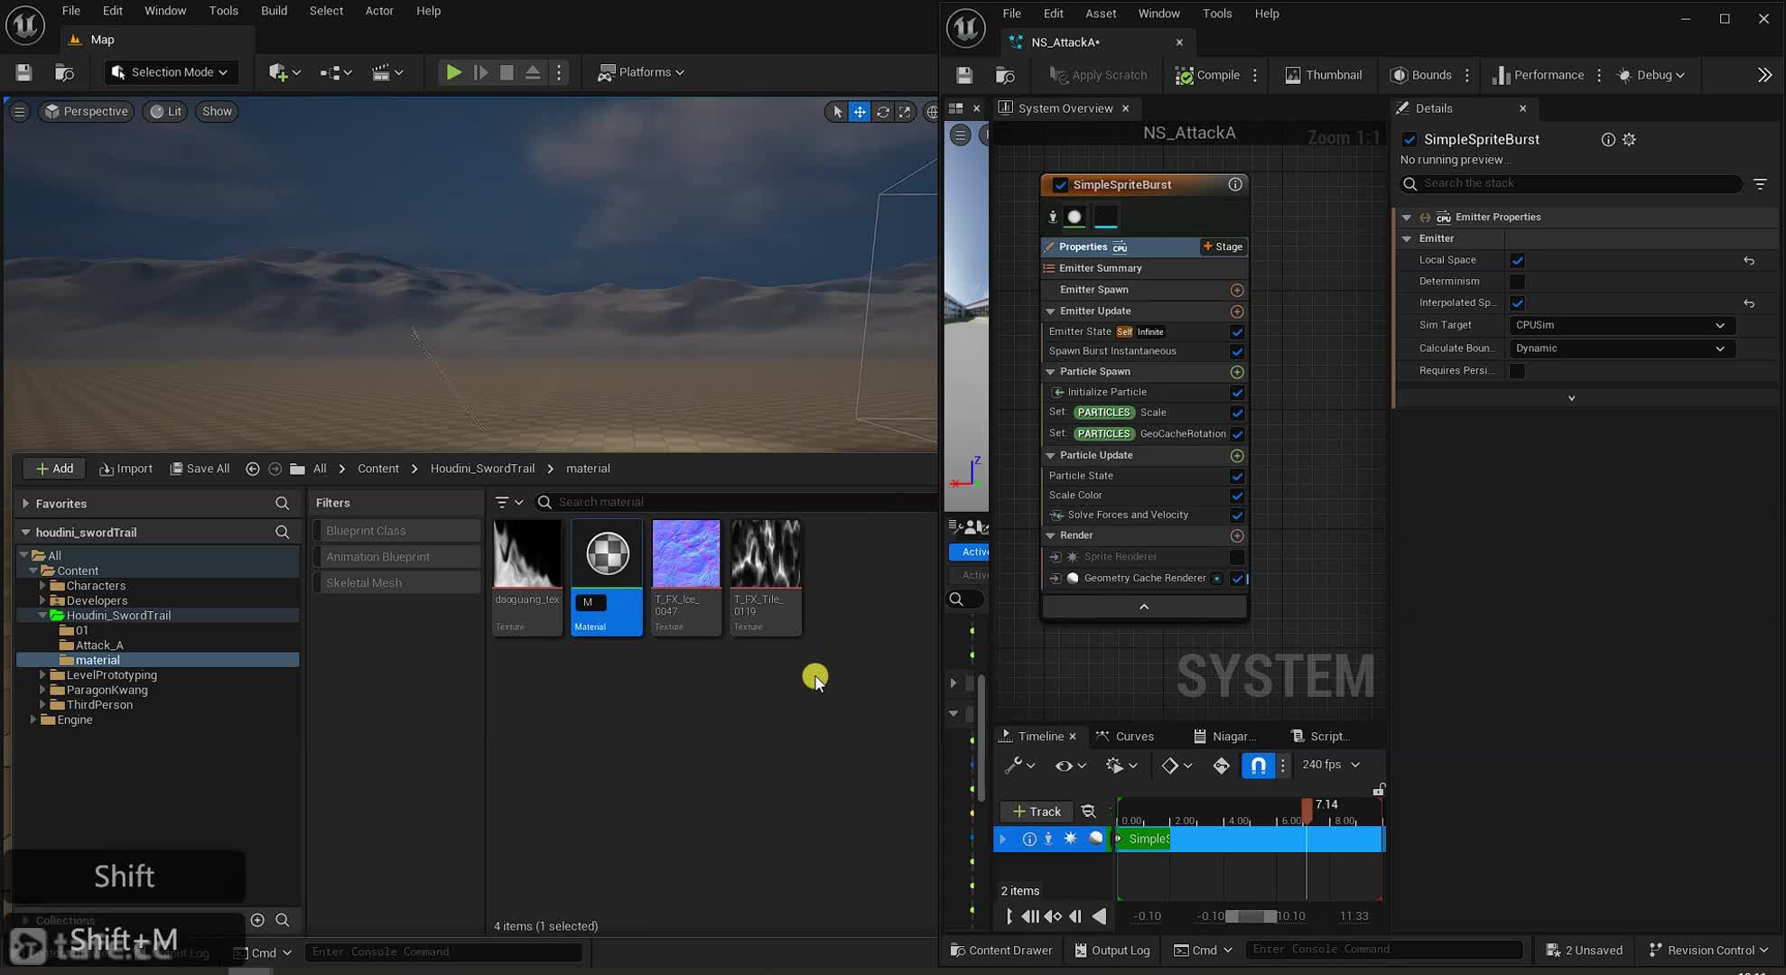1786x975 pixels.
Task: Toggle Spawn Burst Instantaneous module checkbox
Action: click(1237, 352)
